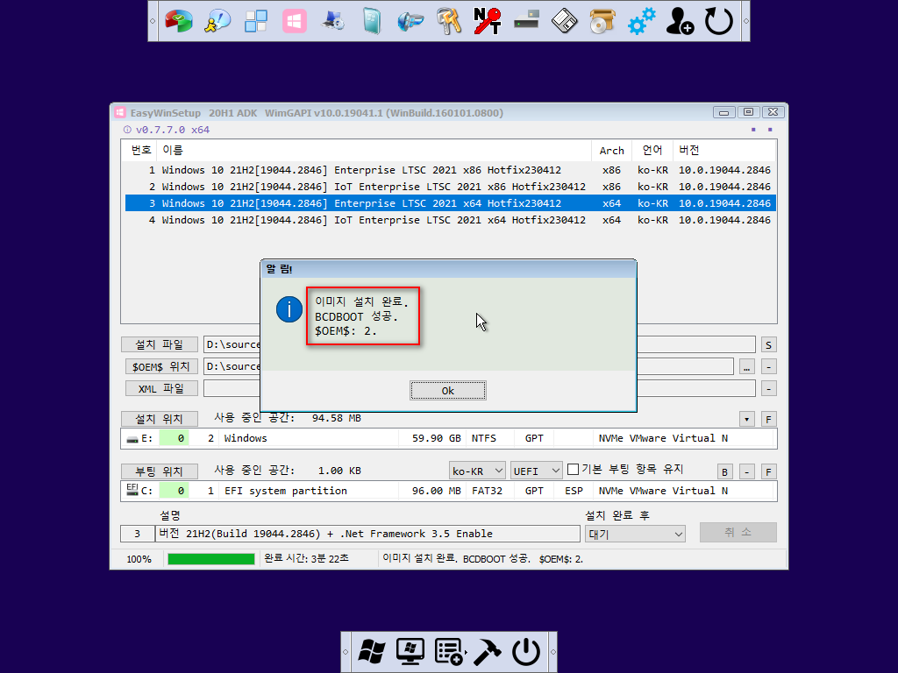Click the power button icon in bottom dock
This screenshot has height=673, width=898.
click(x=526, y=652)
